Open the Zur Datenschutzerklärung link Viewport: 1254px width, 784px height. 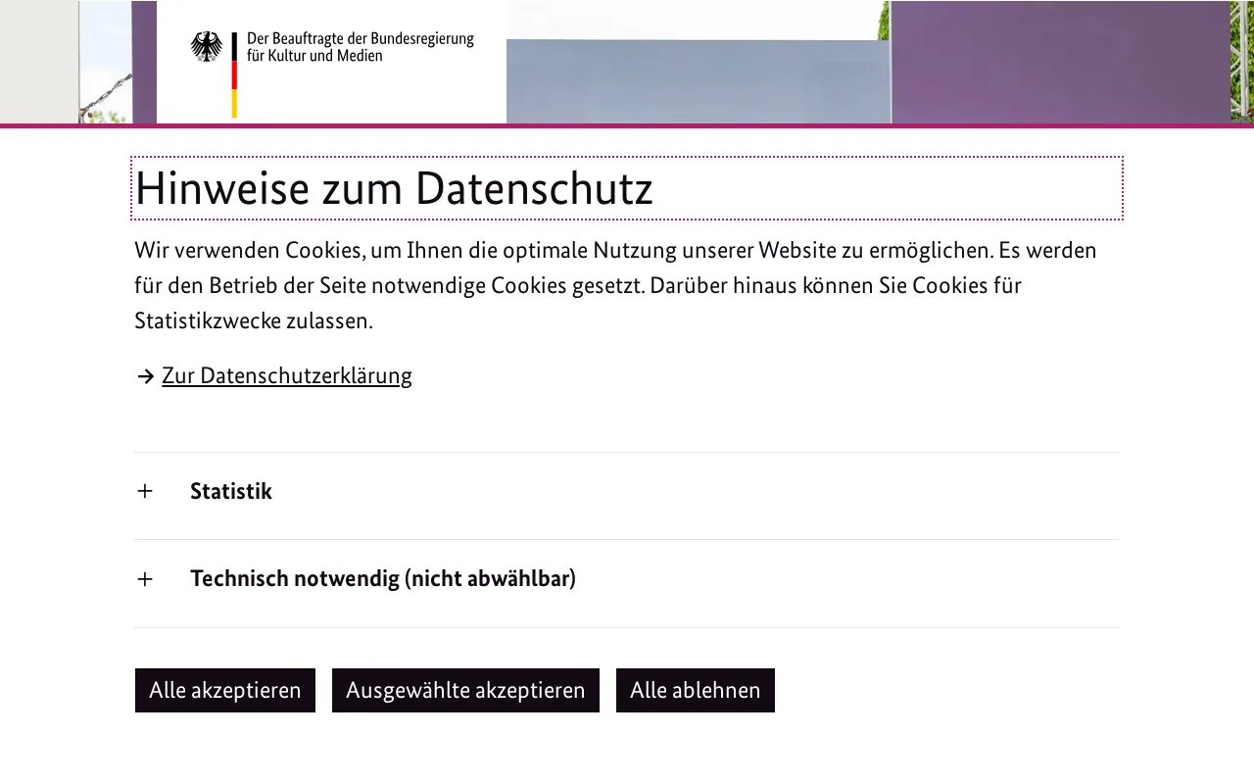(x=287, y=375)
